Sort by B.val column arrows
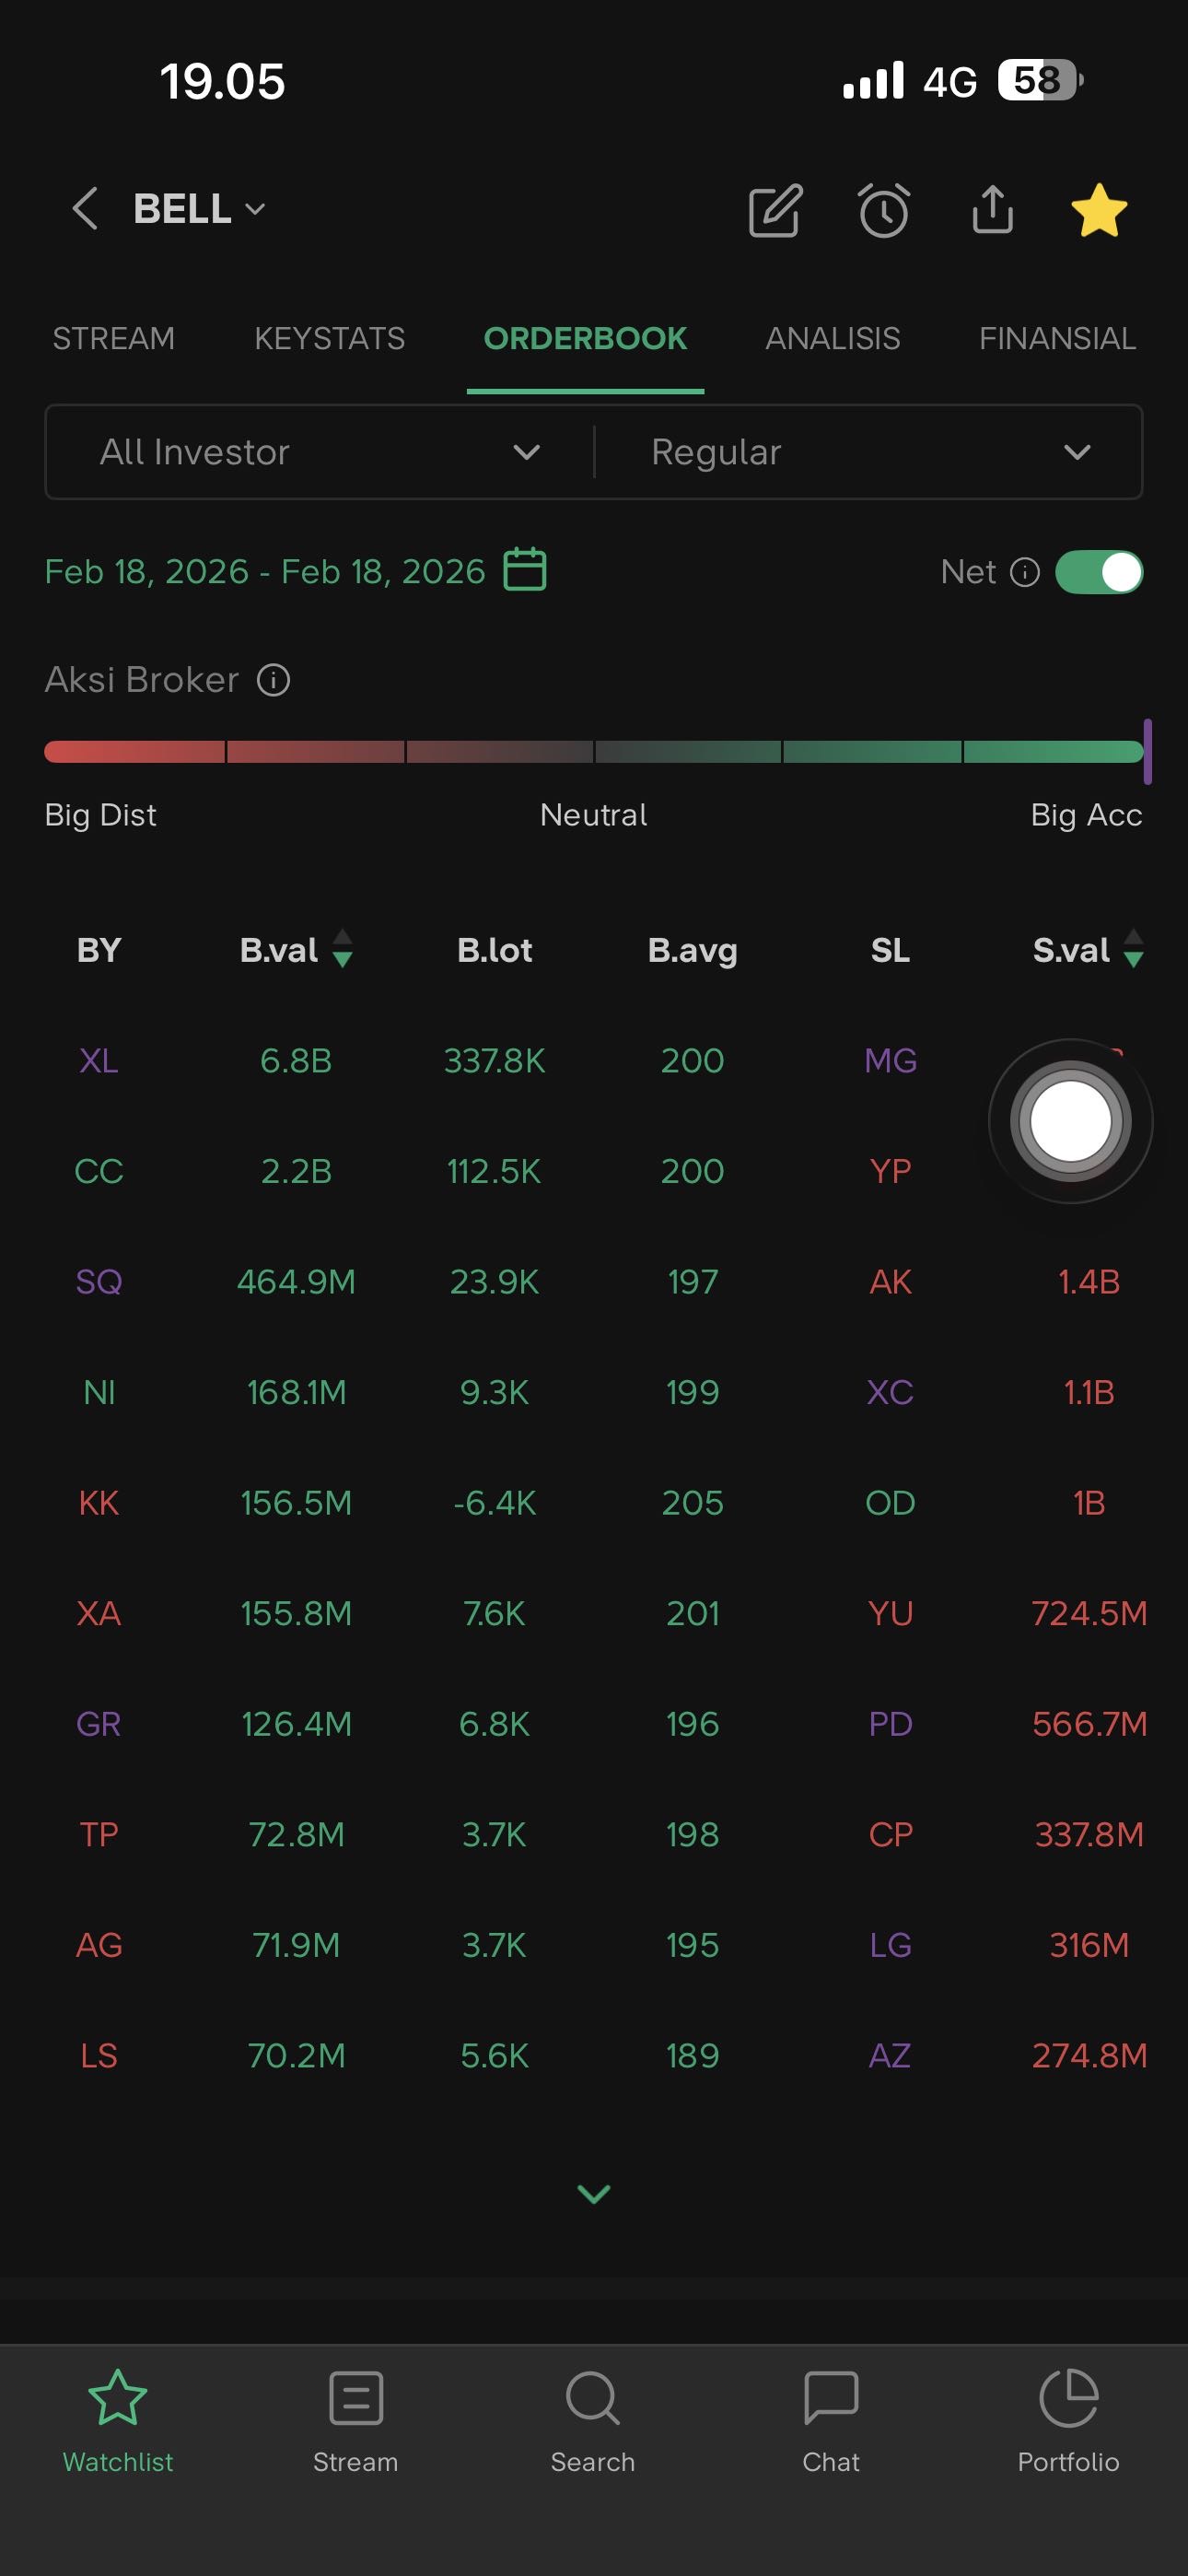1188x2576 pixels. coord(342,949)
